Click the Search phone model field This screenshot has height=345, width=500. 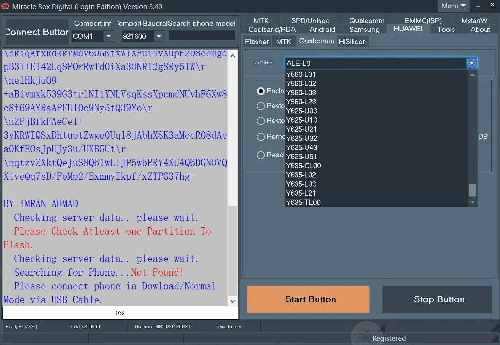[x=202, y=35]
